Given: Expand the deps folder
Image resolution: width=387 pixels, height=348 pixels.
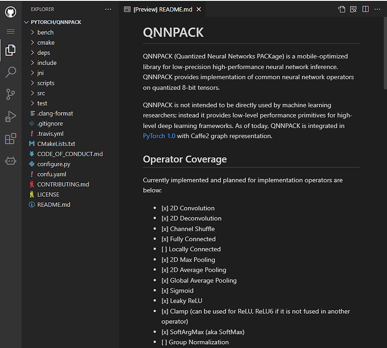Looking at the screenshot, I should 32,53.
